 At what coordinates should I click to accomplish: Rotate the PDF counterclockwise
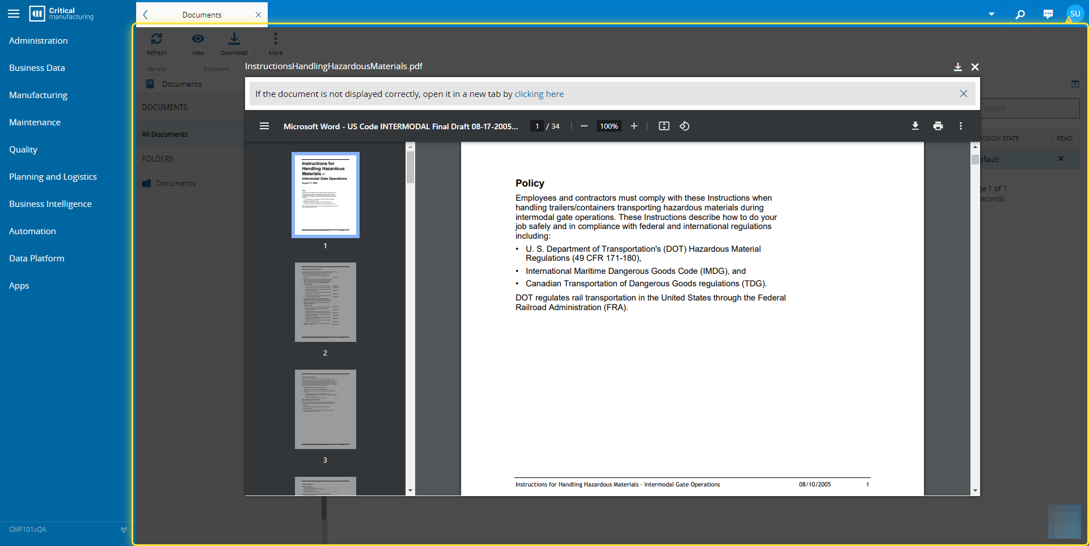[685, 126]
